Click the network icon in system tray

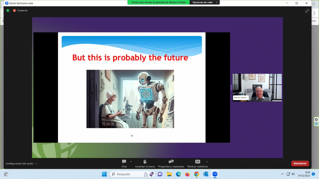click(x=288, y=174)
